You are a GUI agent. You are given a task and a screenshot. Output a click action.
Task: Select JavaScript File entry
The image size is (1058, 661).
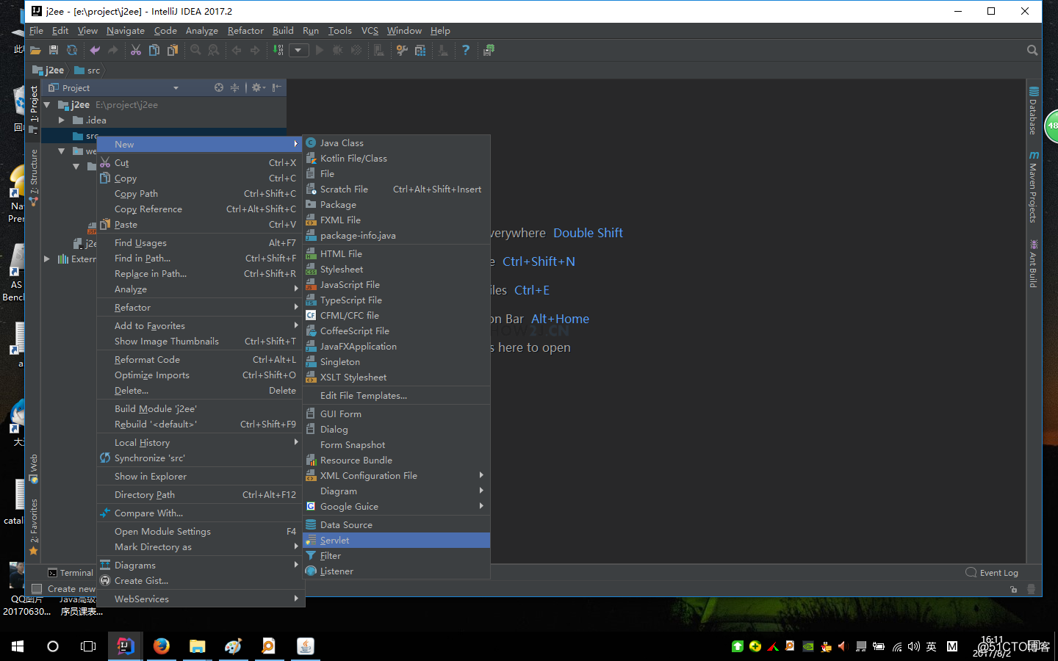[397, 284]
